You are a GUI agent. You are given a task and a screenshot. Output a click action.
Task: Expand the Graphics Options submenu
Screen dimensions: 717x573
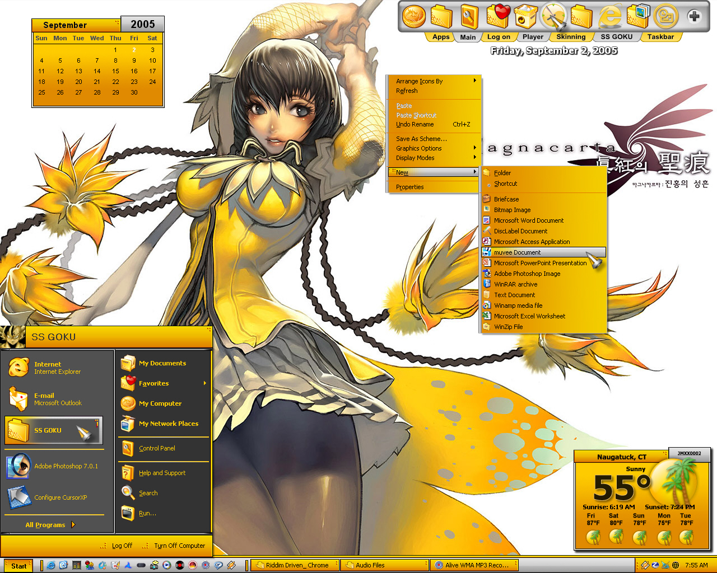click(435, 148)
